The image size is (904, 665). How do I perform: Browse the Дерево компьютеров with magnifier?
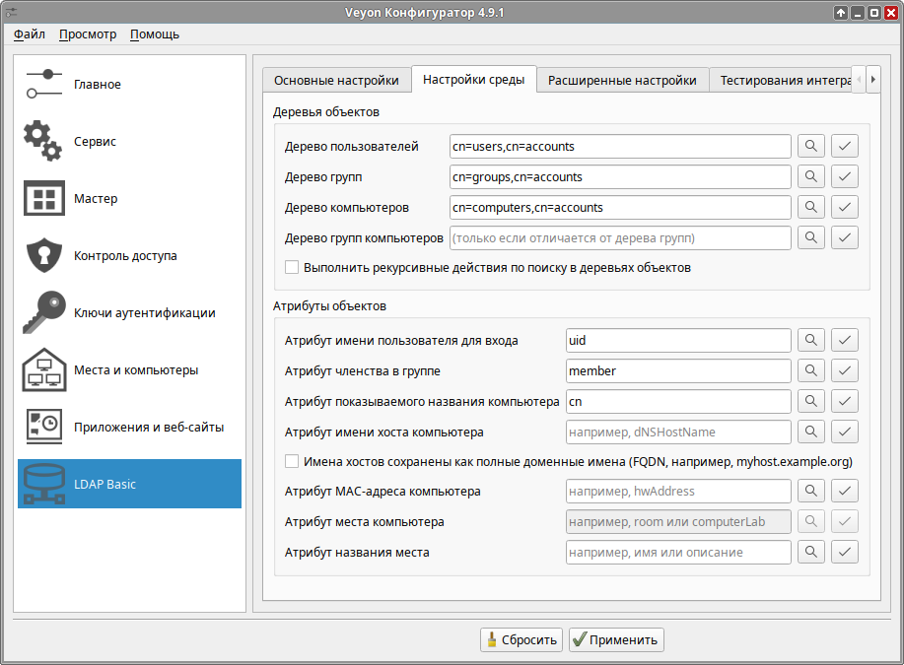click(810, 208)
